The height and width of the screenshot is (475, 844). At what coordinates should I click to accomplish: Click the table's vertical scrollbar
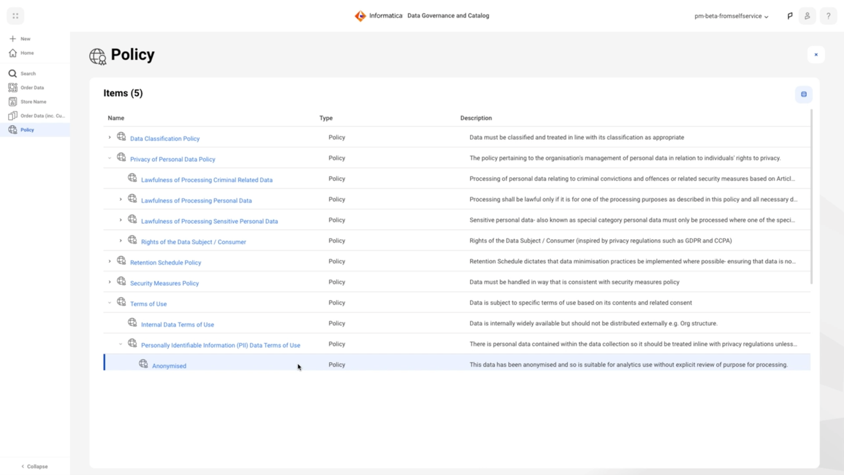pyautogui.click(x=812, y=195)
